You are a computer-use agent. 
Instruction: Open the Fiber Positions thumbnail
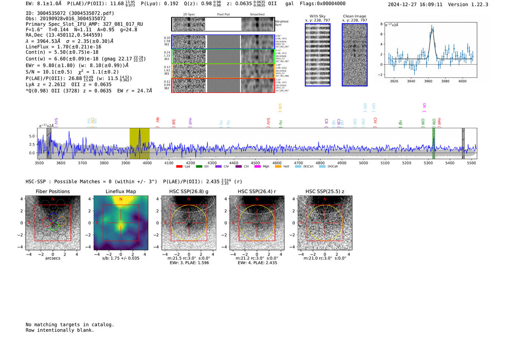pyautogui.click(x=53, y=223)
